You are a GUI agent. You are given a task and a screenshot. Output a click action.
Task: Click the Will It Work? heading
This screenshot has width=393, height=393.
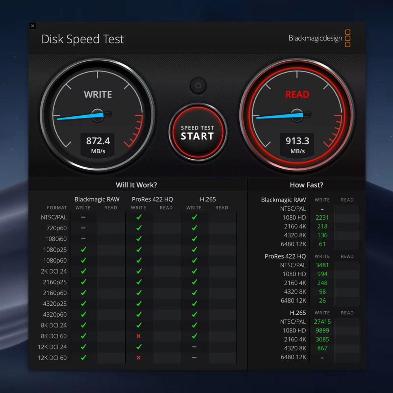(x=136, y=185)
